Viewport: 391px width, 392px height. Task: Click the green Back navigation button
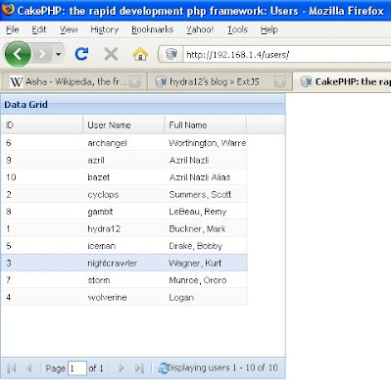18,54
